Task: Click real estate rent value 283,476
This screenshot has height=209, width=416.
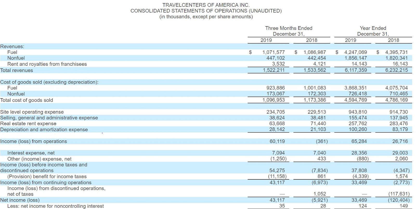Action: (399, 123)
